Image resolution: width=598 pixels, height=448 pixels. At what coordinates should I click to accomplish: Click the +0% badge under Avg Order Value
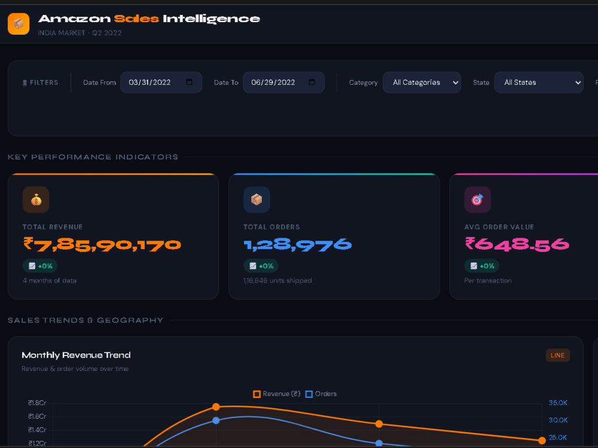[481, 266]
